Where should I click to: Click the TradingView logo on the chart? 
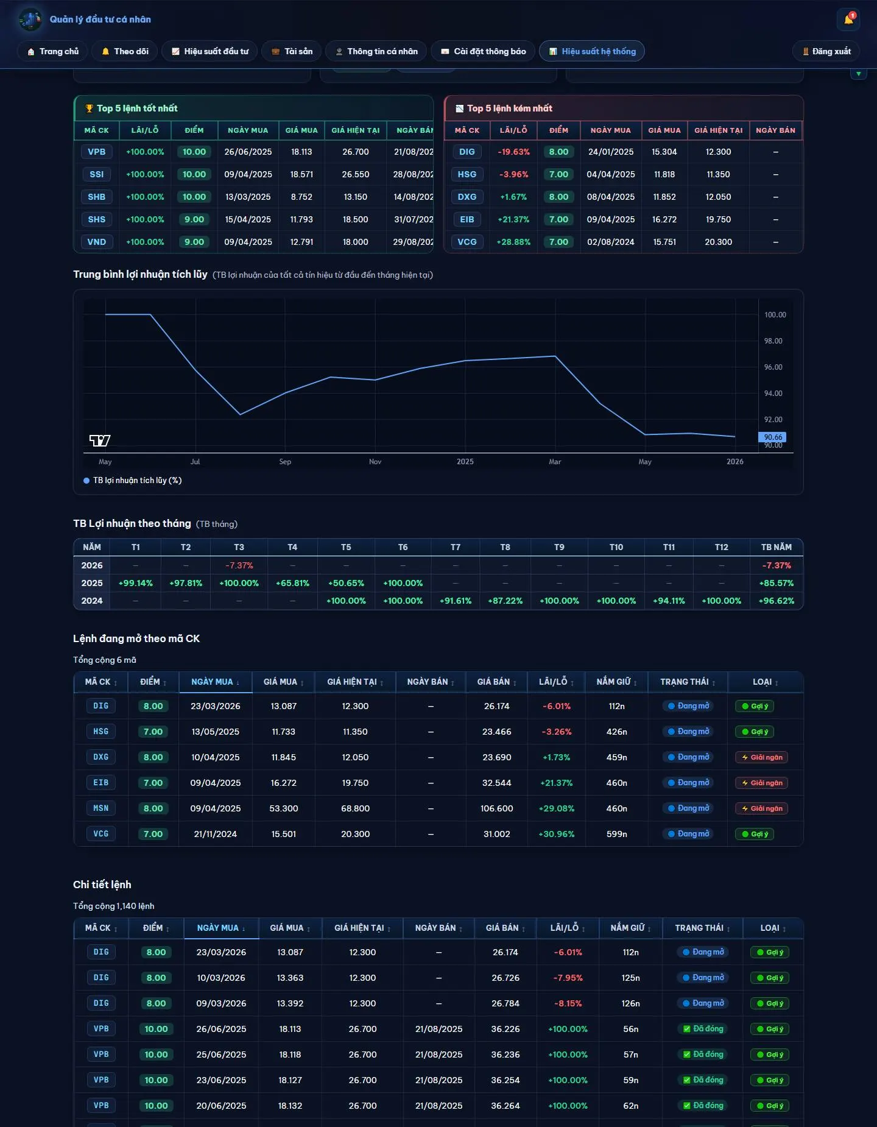point(100,440)
